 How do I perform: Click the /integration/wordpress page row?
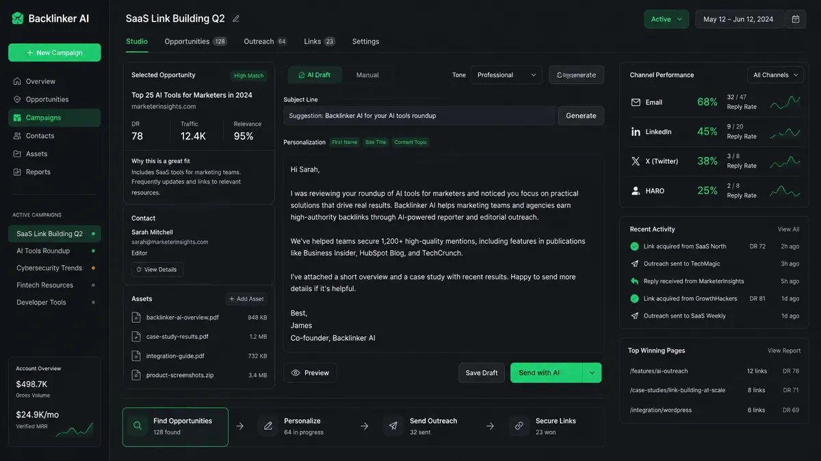pos(714,410)
